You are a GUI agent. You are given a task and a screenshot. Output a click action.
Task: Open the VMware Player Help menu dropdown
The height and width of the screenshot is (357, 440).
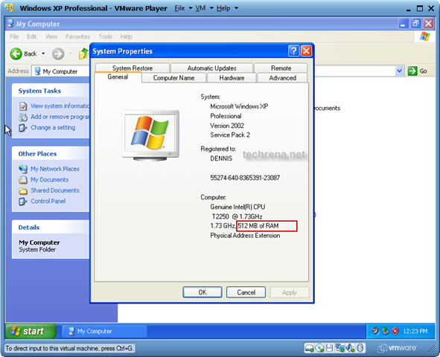pyautogui.click(x=227, y=8)
